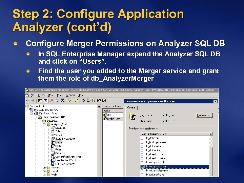Collapse the Databases folder node
The height and width of the screenshot is (183, 244).
[40, 121]
